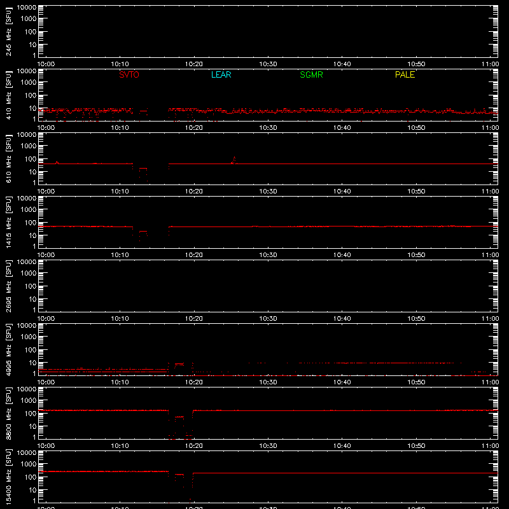Image resolution: width=509 pixels, height=509 pixels.
Task: Click the 15400 MHz dropped segment near 10:18
Action: (179, 475)
